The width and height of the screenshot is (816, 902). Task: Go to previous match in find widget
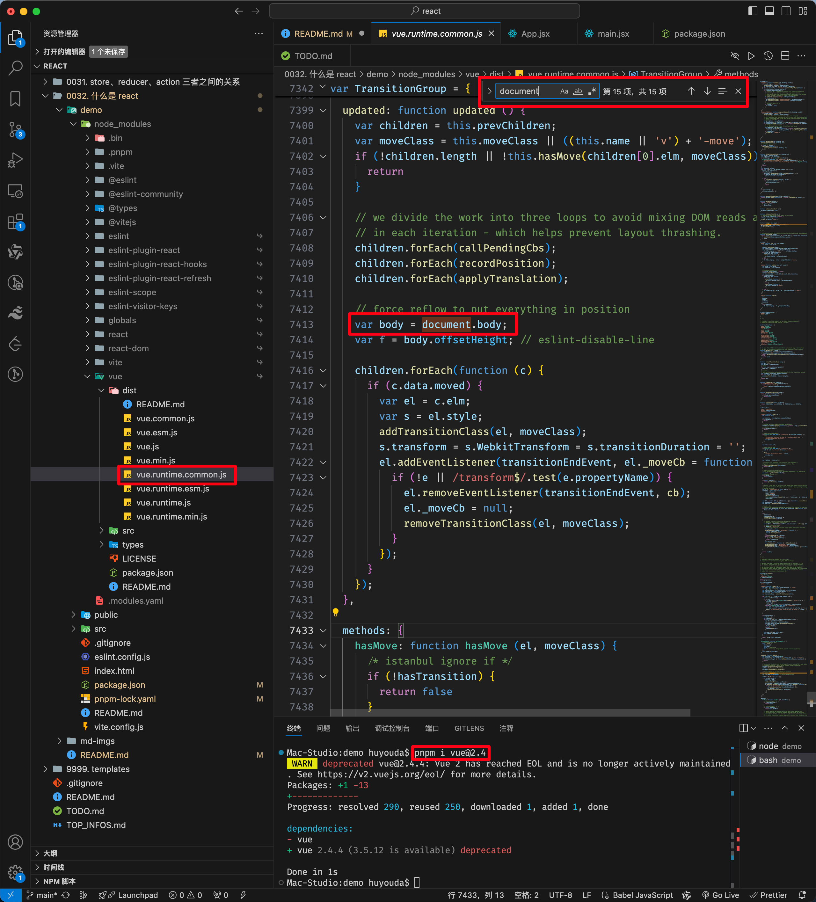click(x=691, y=91)
